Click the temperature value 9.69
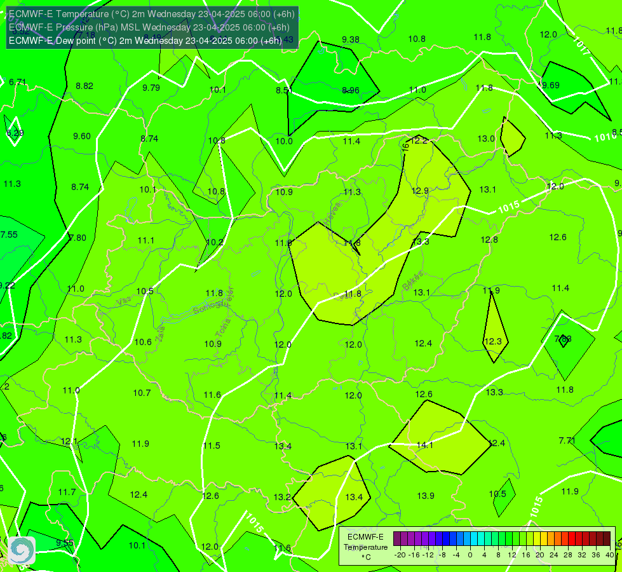Screen dimensions: 622x572 click(x=551, y=85)
